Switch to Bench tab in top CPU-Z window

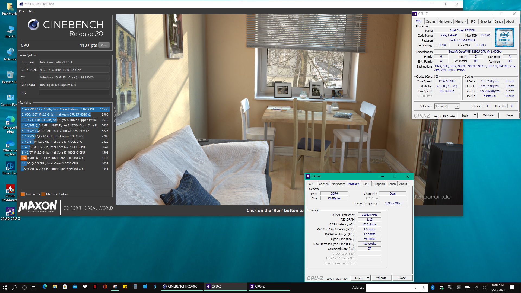[498, 21]
